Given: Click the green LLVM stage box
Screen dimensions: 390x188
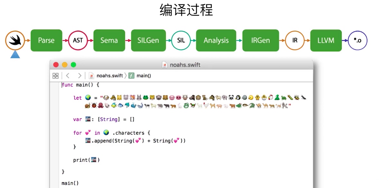Looking at the screenshot, I should pyautogui.click(x=326, y=40).
